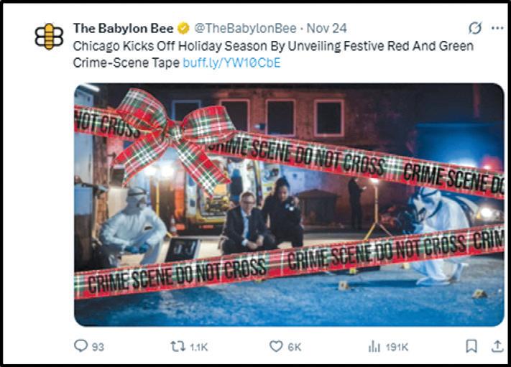This screenshot has height=367, width=511.
Task: Click the 191K views count
Action: pos(397,347)
